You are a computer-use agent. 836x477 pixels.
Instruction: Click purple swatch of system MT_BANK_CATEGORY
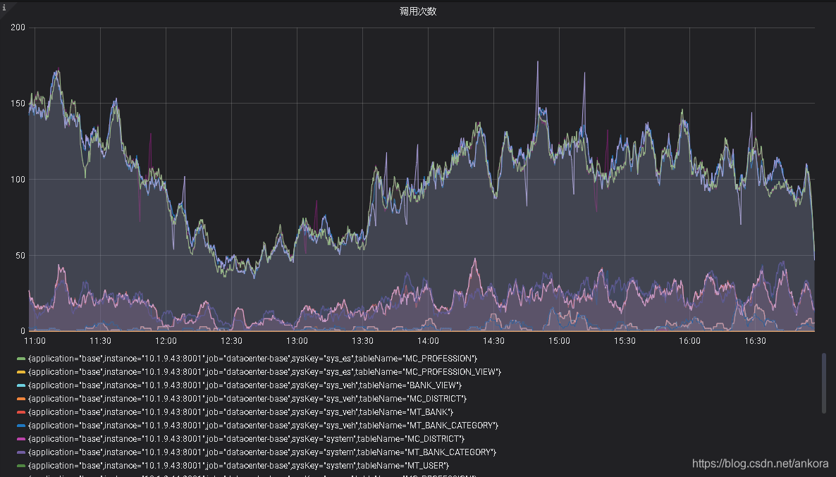click(21, 452)
